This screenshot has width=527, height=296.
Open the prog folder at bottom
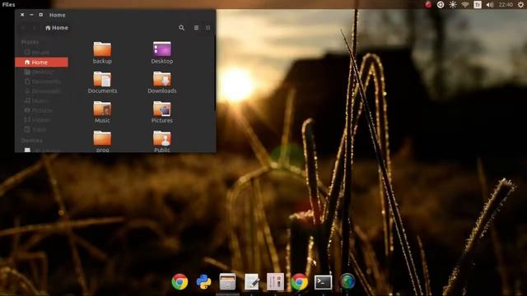pos(102,141)
